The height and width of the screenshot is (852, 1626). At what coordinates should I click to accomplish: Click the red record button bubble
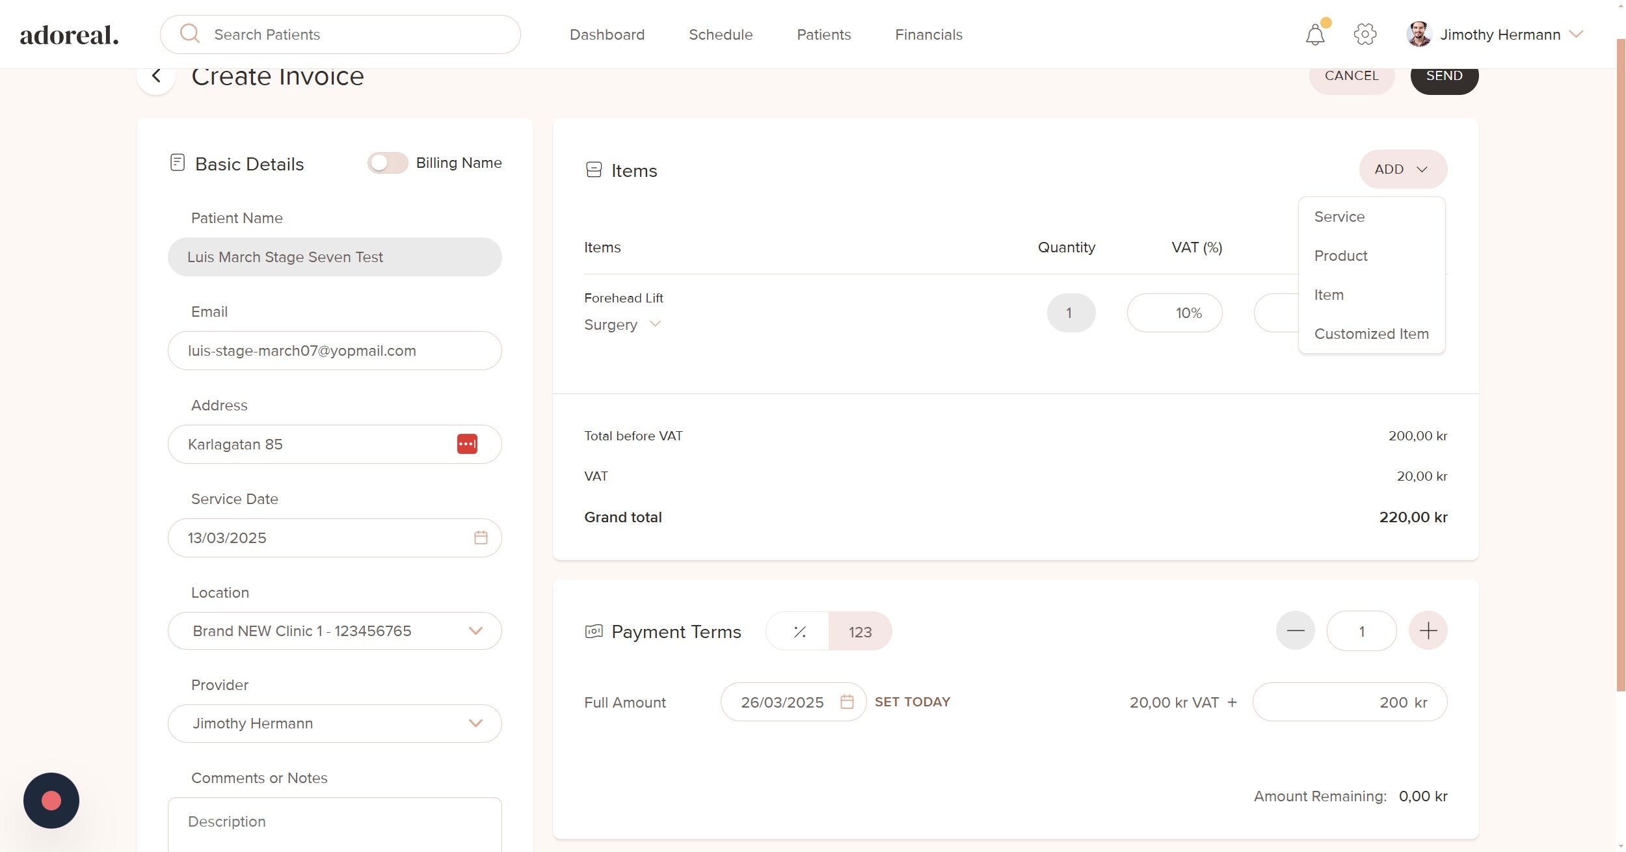coord(51,801)
